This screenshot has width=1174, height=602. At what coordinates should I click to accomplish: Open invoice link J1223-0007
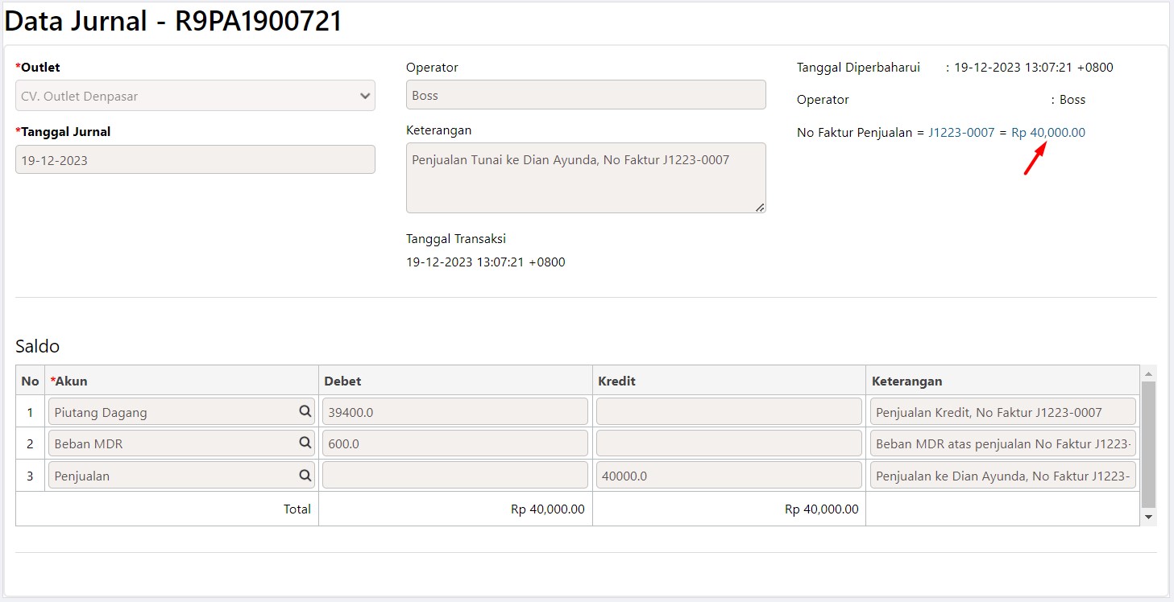tap(961, 133)
